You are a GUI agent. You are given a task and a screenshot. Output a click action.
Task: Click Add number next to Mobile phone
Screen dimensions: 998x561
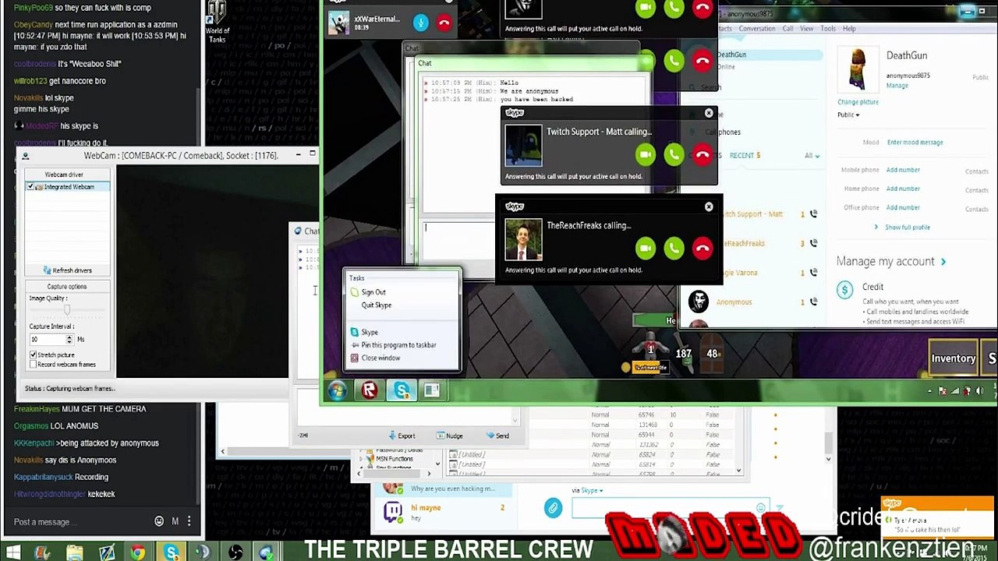click(903, 170)
